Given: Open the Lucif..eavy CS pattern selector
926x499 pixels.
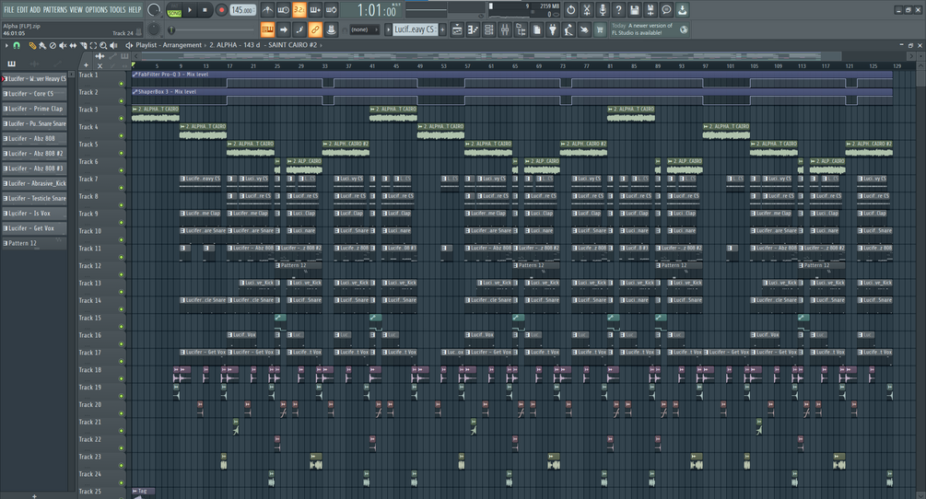Looking at the screenshot, I should tap(415, 29).
